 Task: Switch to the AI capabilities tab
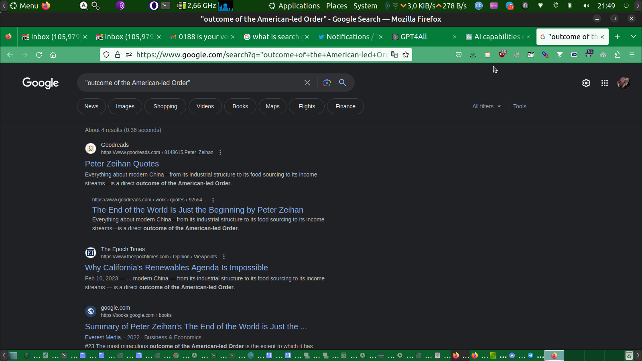[x=498, y=37]
